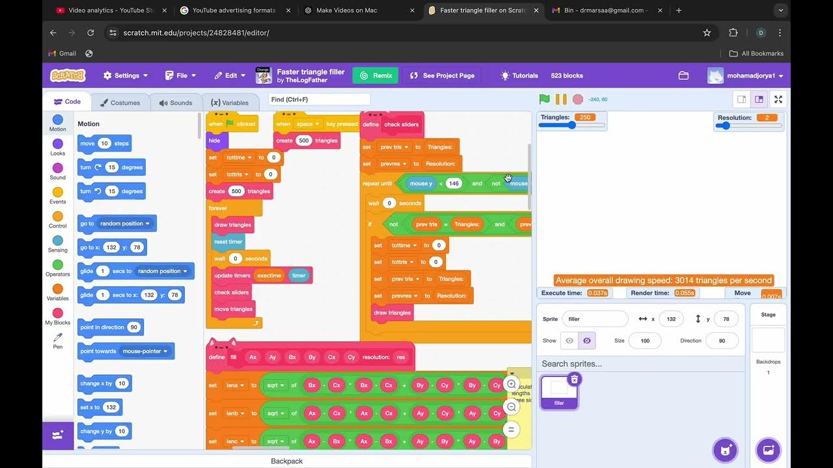Viewport: 833px width, 468px height.
Task: Click the Add Extension button
Action: click(58, 435)
